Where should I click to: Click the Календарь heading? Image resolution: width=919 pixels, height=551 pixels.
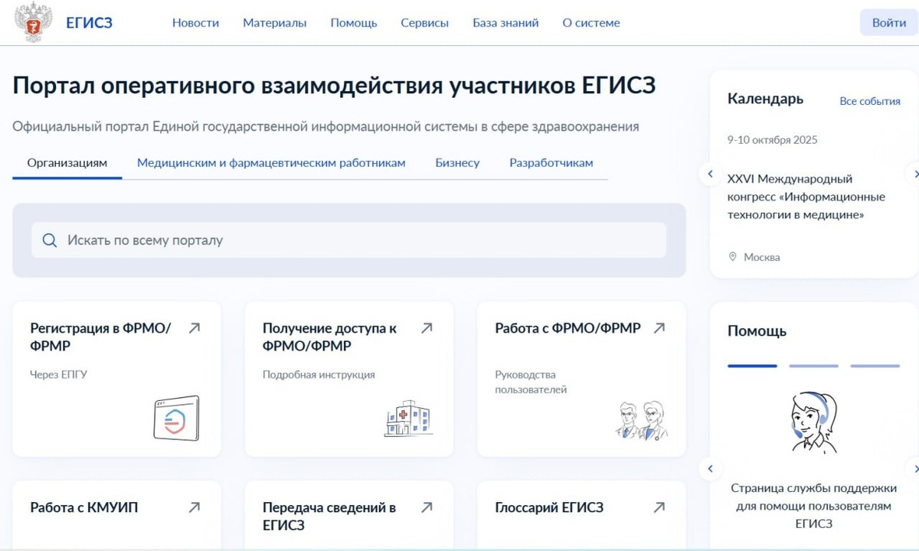coord(765,99)
